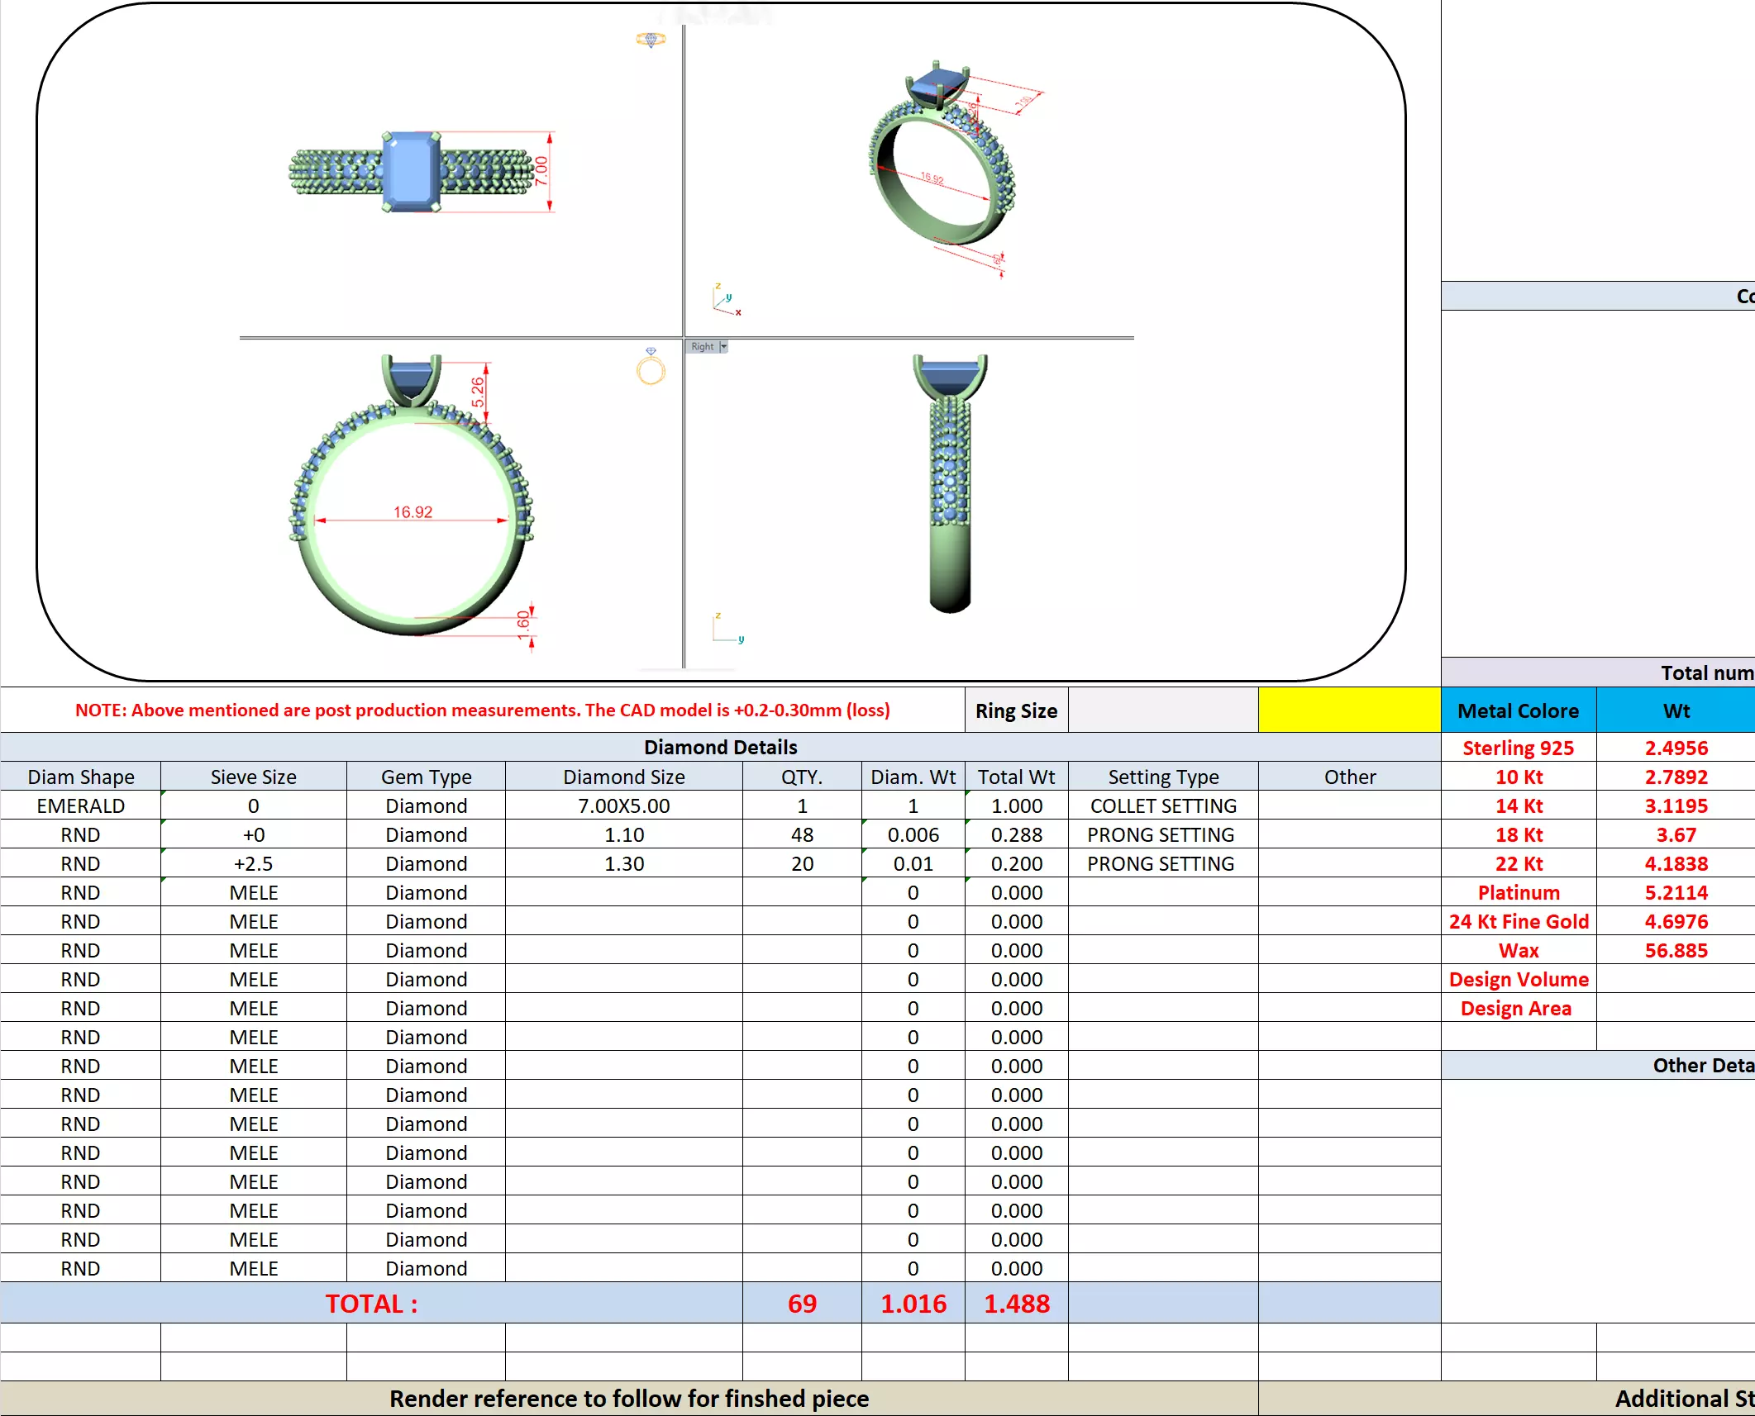Screen dimensions: 1755x1416
Task: Click the 7.00 dimension label in top view
Action: tap(541, 170)
